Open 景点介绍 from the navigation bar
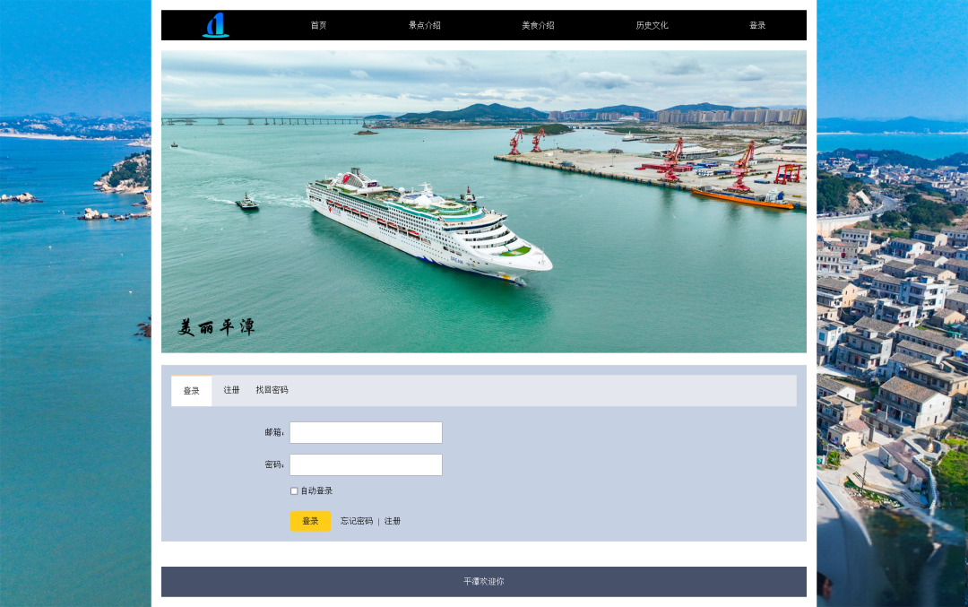Image resolution: width=968 pixels, height=607 pixels. click(x=424, y=25)
